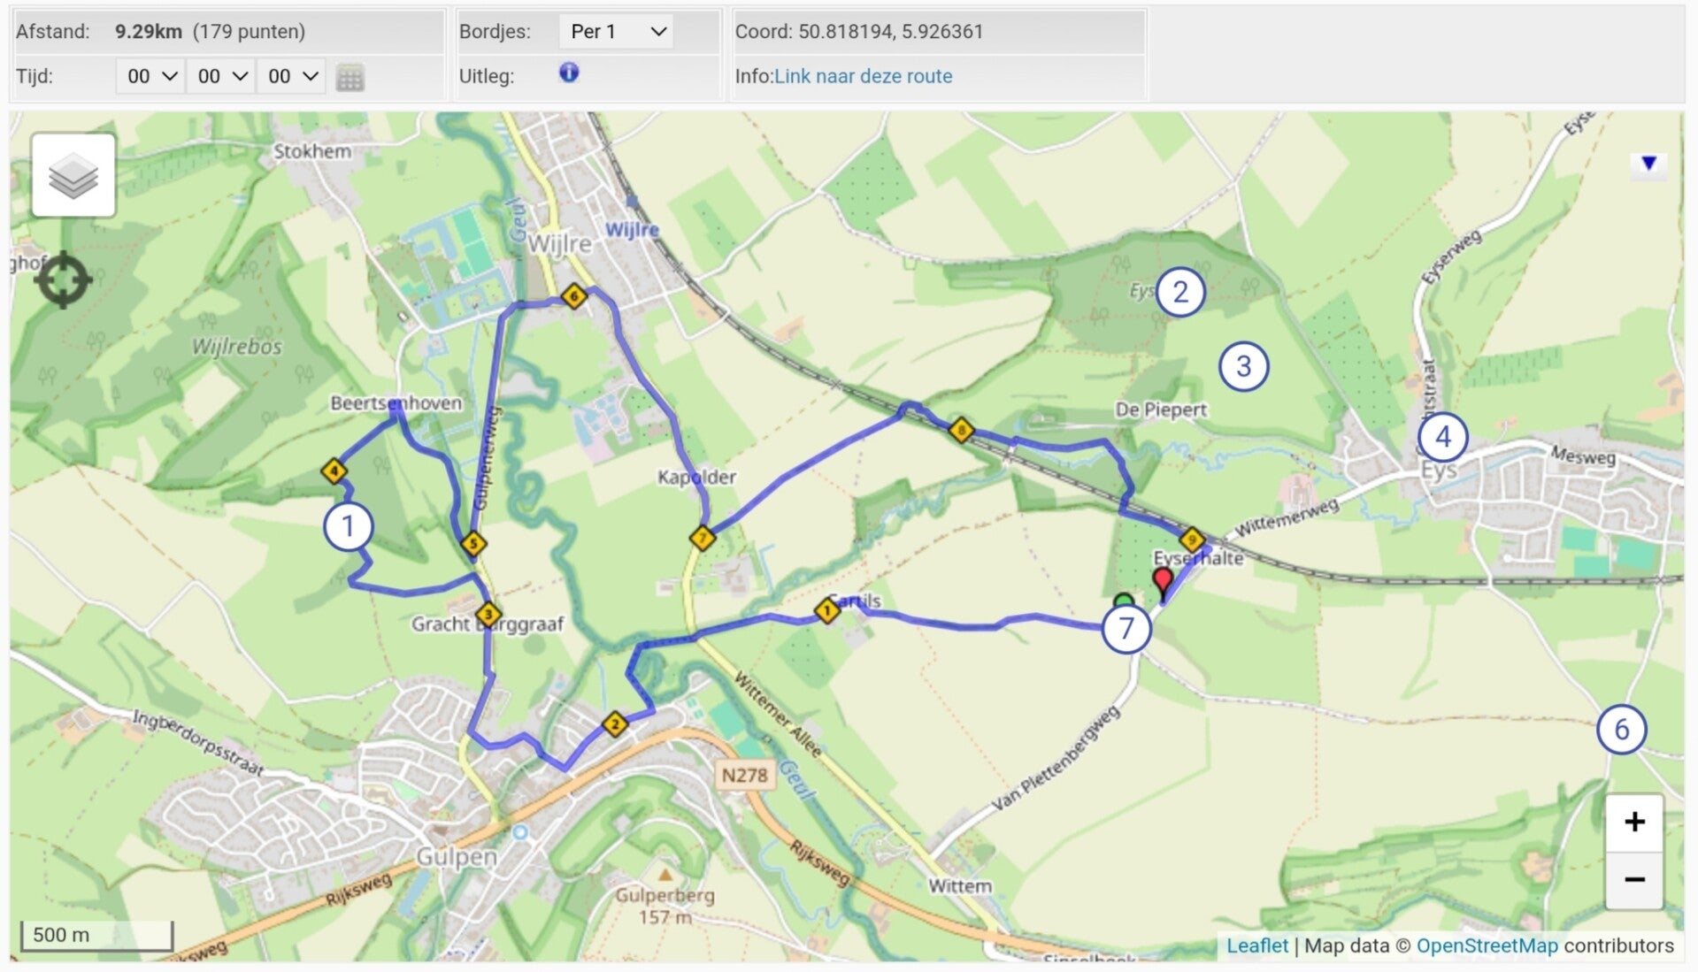The height and width of the screenshot is (972, 1698).
Task: Click yellow waypoint marker 8 by railway
Action: (961, 431)
